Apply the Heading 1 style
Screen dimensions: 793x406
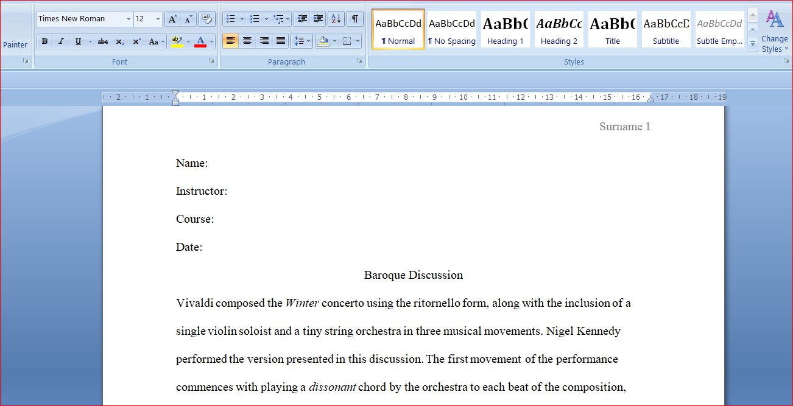tap(506, 29)
